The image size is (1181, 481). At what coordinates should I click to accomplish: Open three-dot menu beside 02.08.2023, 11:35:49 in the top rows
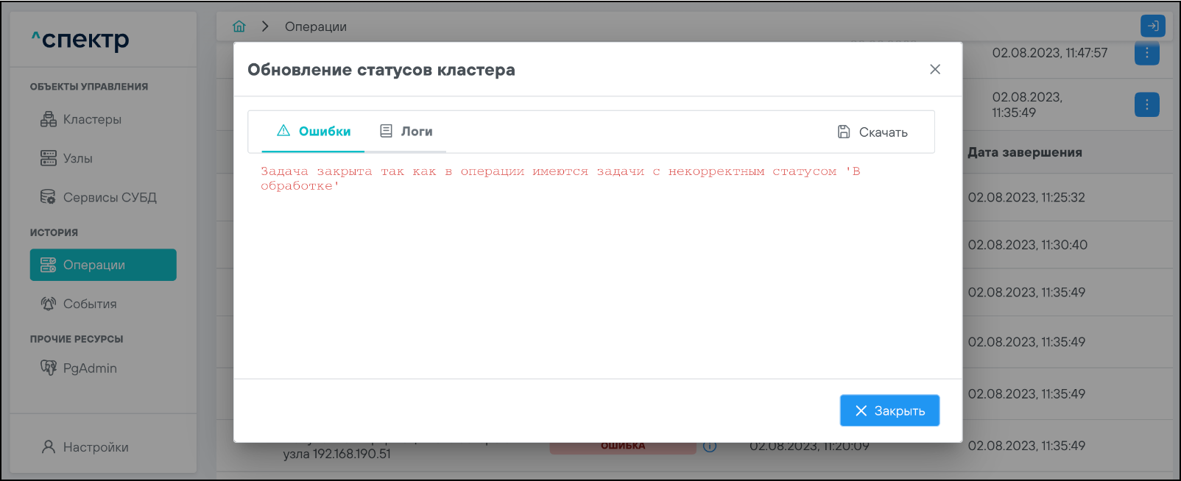pos(1147,104)
